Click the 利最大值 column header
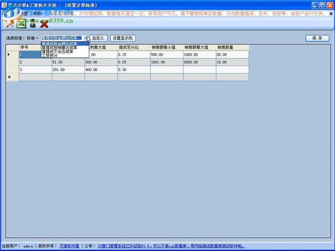The width and height of the screenshot is (335, 251). (103, 48)
